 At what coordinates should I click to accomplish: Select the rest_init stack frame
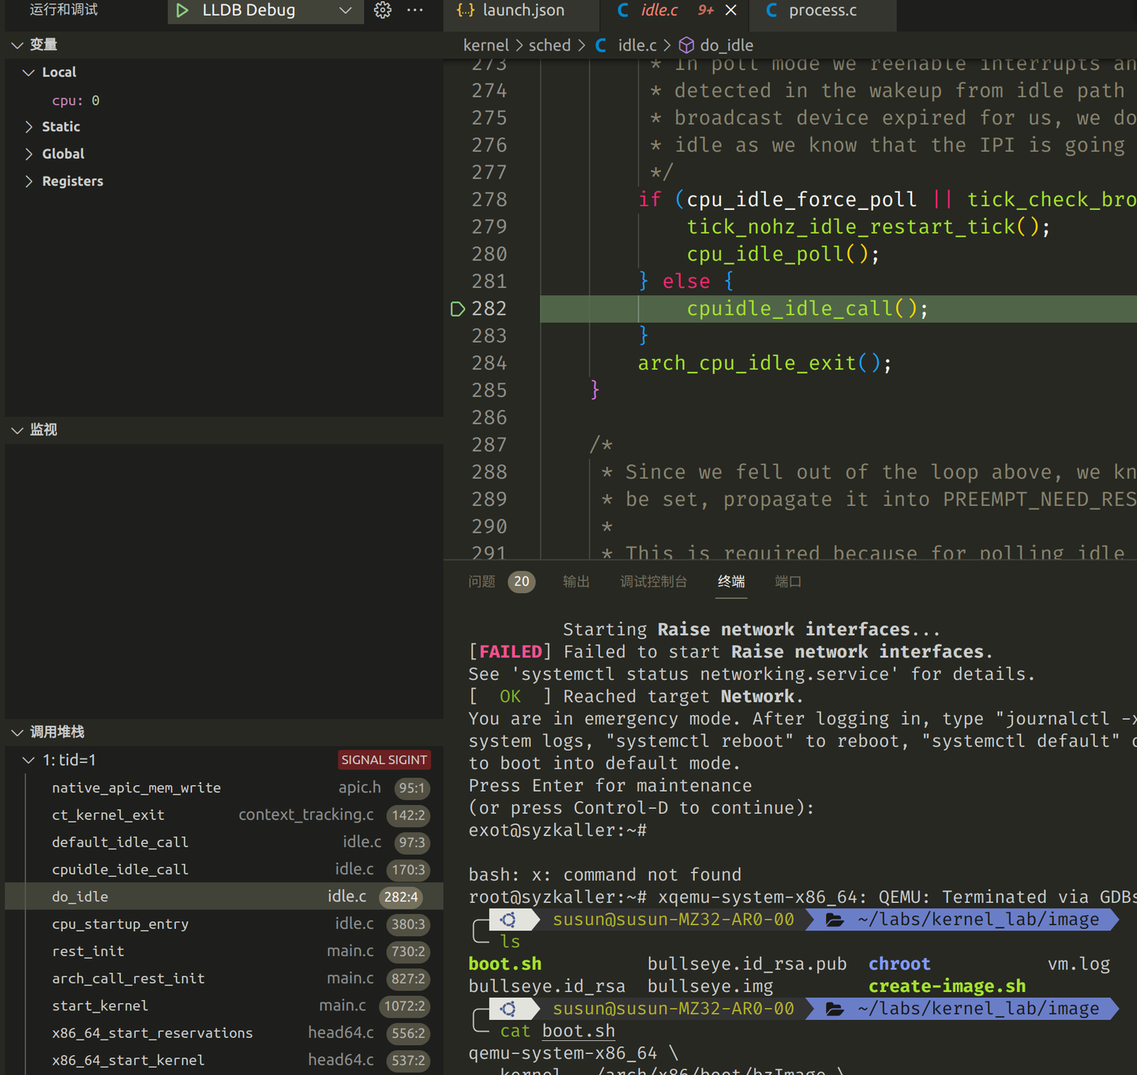(x=224, y=951)
